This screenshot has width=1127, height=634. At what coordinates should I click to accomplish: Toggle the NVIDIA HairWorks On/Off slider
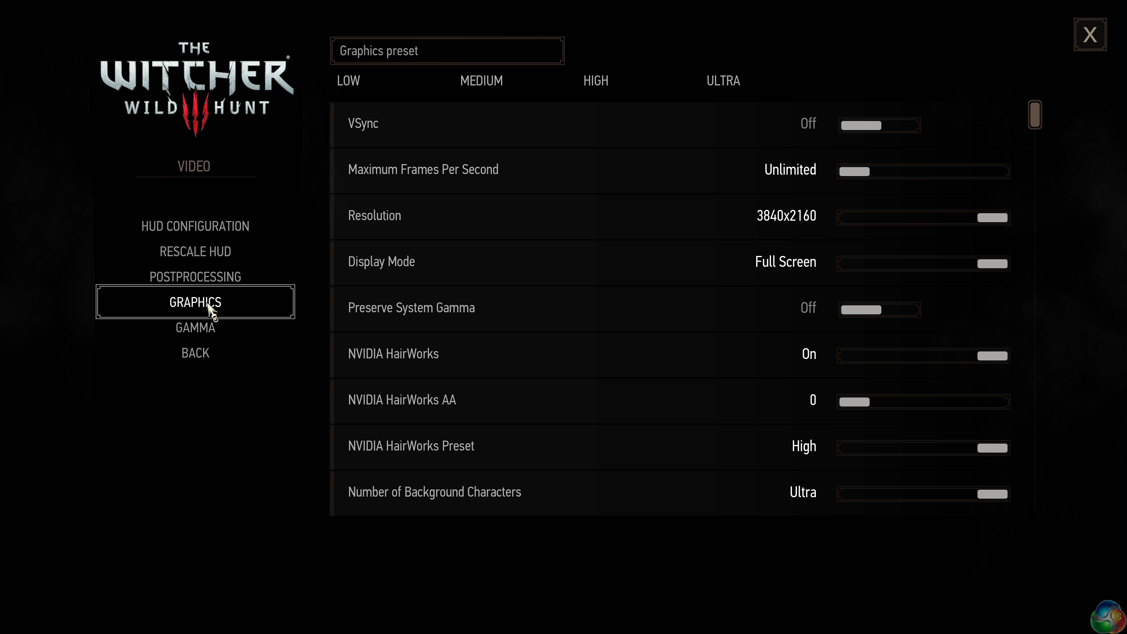[x=923, y=356]
